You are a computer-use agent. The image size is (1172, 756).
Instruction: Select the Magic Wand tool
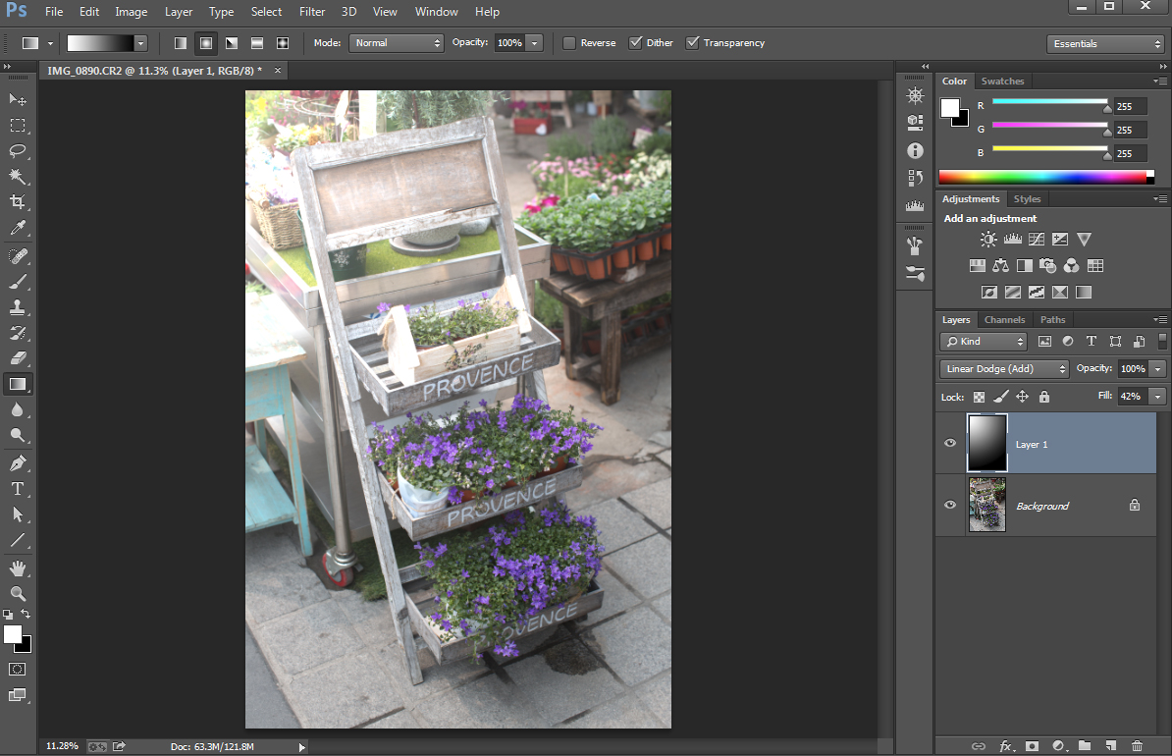[18, 177]
